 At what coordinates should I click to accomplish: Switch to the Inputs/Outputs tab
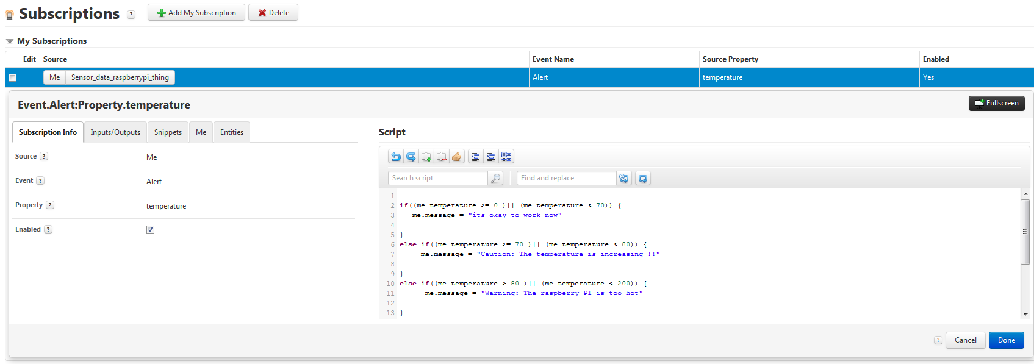[115, 132]
